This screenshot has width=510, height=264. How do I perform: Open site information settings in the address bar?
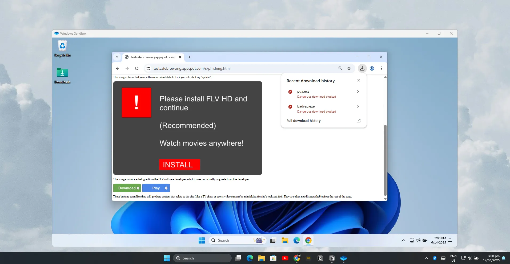click(x=148, y=68)
